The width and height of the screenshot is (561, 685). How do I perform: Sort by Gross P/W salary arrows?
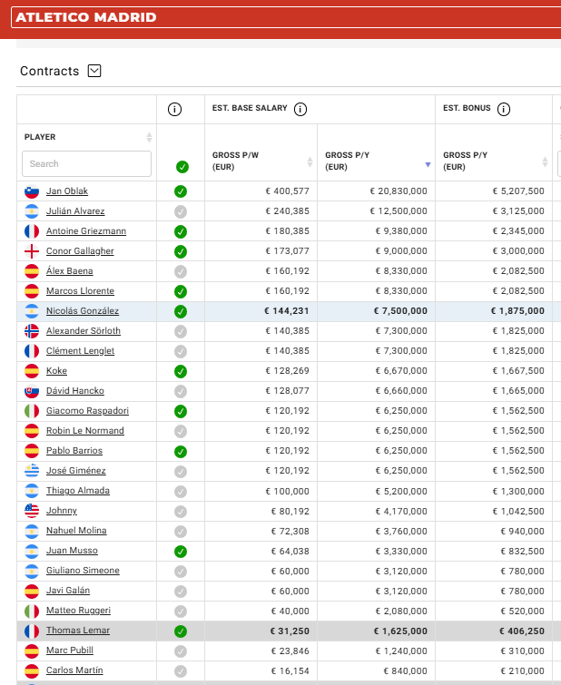pyautogui.click(x=310, y=161)
